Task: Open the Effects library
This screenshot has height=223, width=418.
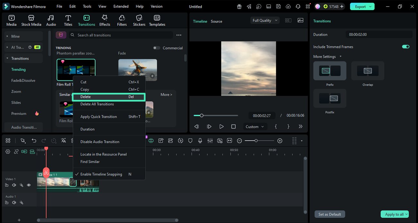Action: click(x=104, y=21)
